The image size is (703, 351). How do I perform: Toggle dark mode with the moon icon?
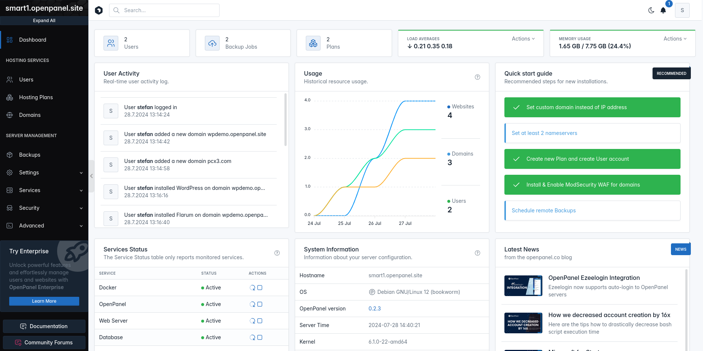tap(651, 10)
